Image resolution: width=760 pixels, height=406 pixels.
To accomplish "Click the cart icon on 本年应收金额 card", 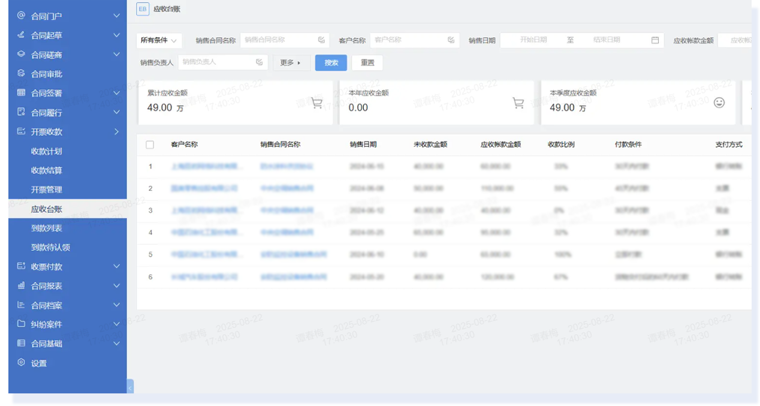I will click(x=518, y=103).
